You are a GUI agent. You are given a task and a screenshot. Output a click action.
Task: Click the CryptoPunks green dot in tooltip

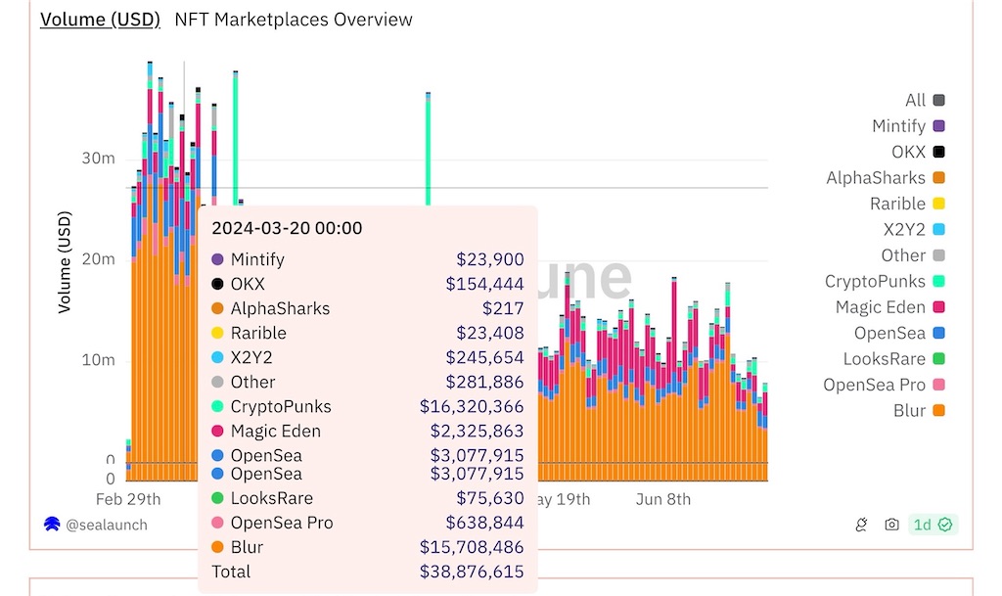point(217,407)
